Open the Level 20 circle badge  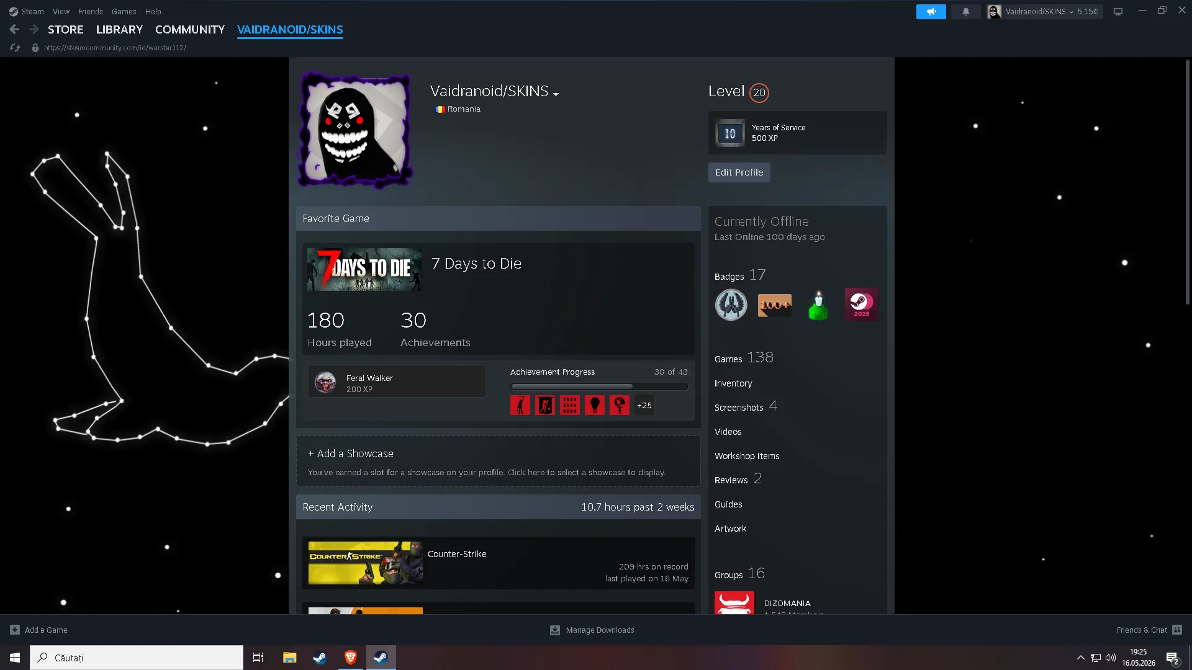tap(759, 92)
